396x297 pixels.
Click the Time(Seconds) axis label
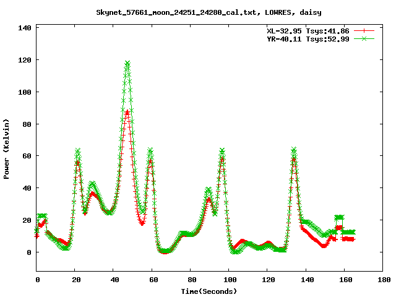coord(209,291)
